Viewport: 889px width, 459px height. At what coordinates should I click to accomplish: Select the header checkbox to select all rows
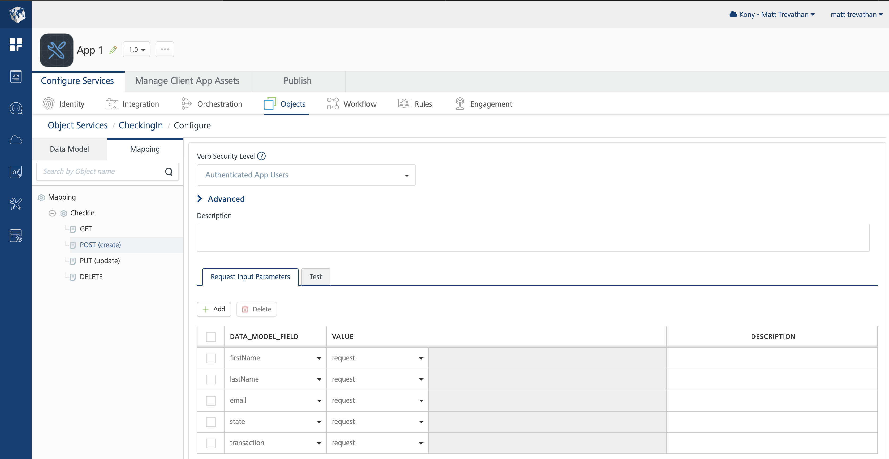point(210,337)
